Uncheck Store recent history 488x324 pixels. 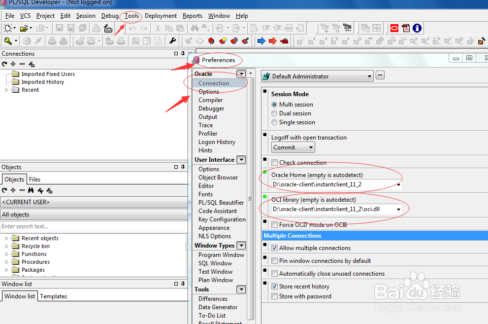tap(274, 287)
